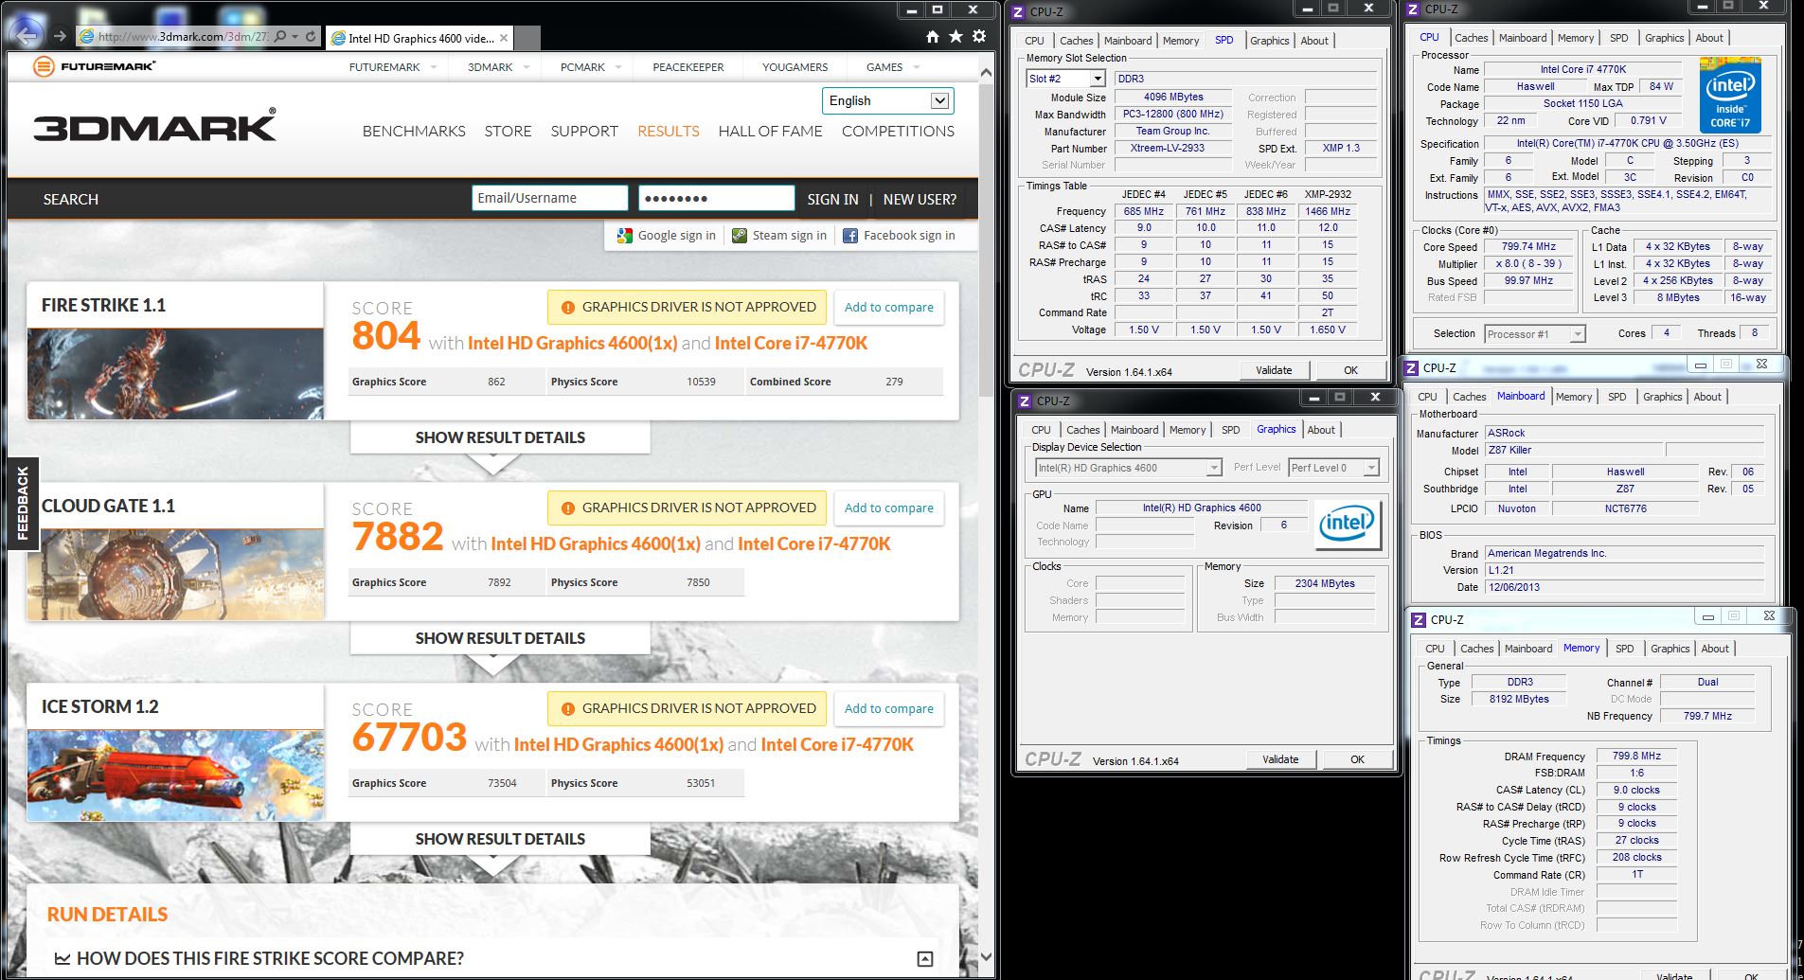Click the refresh icon in address bar

pos(310,36)
